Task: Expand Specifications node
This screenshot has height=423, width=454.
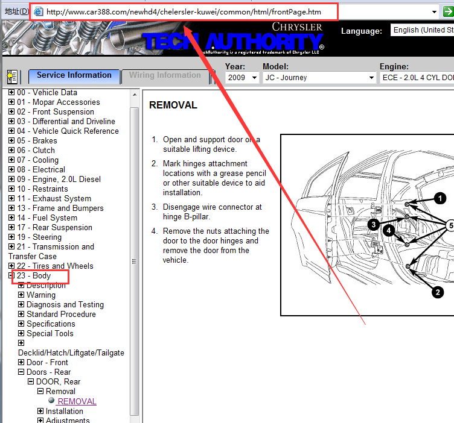Action: 21,324
